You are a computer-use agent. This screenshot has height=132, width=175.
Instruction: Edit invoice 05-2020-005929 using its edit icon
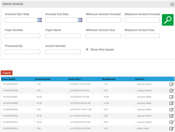(x=171, y=85)
